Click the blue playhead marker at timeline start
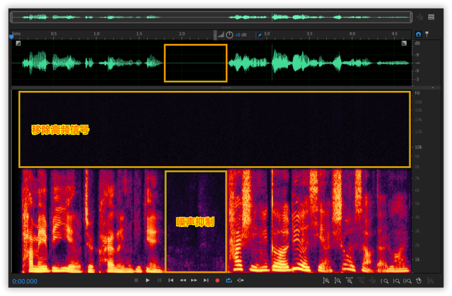452x296 pixels. 11,36
